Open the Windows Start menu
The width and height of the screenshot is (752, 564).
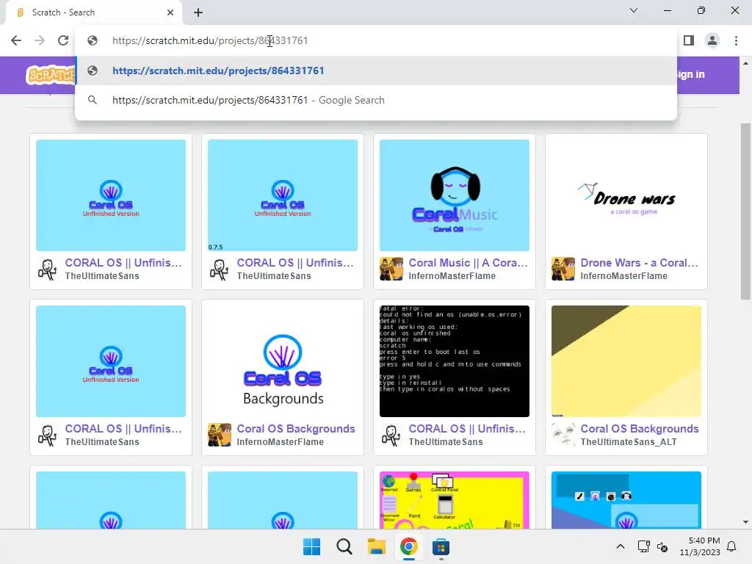(311, 546)
